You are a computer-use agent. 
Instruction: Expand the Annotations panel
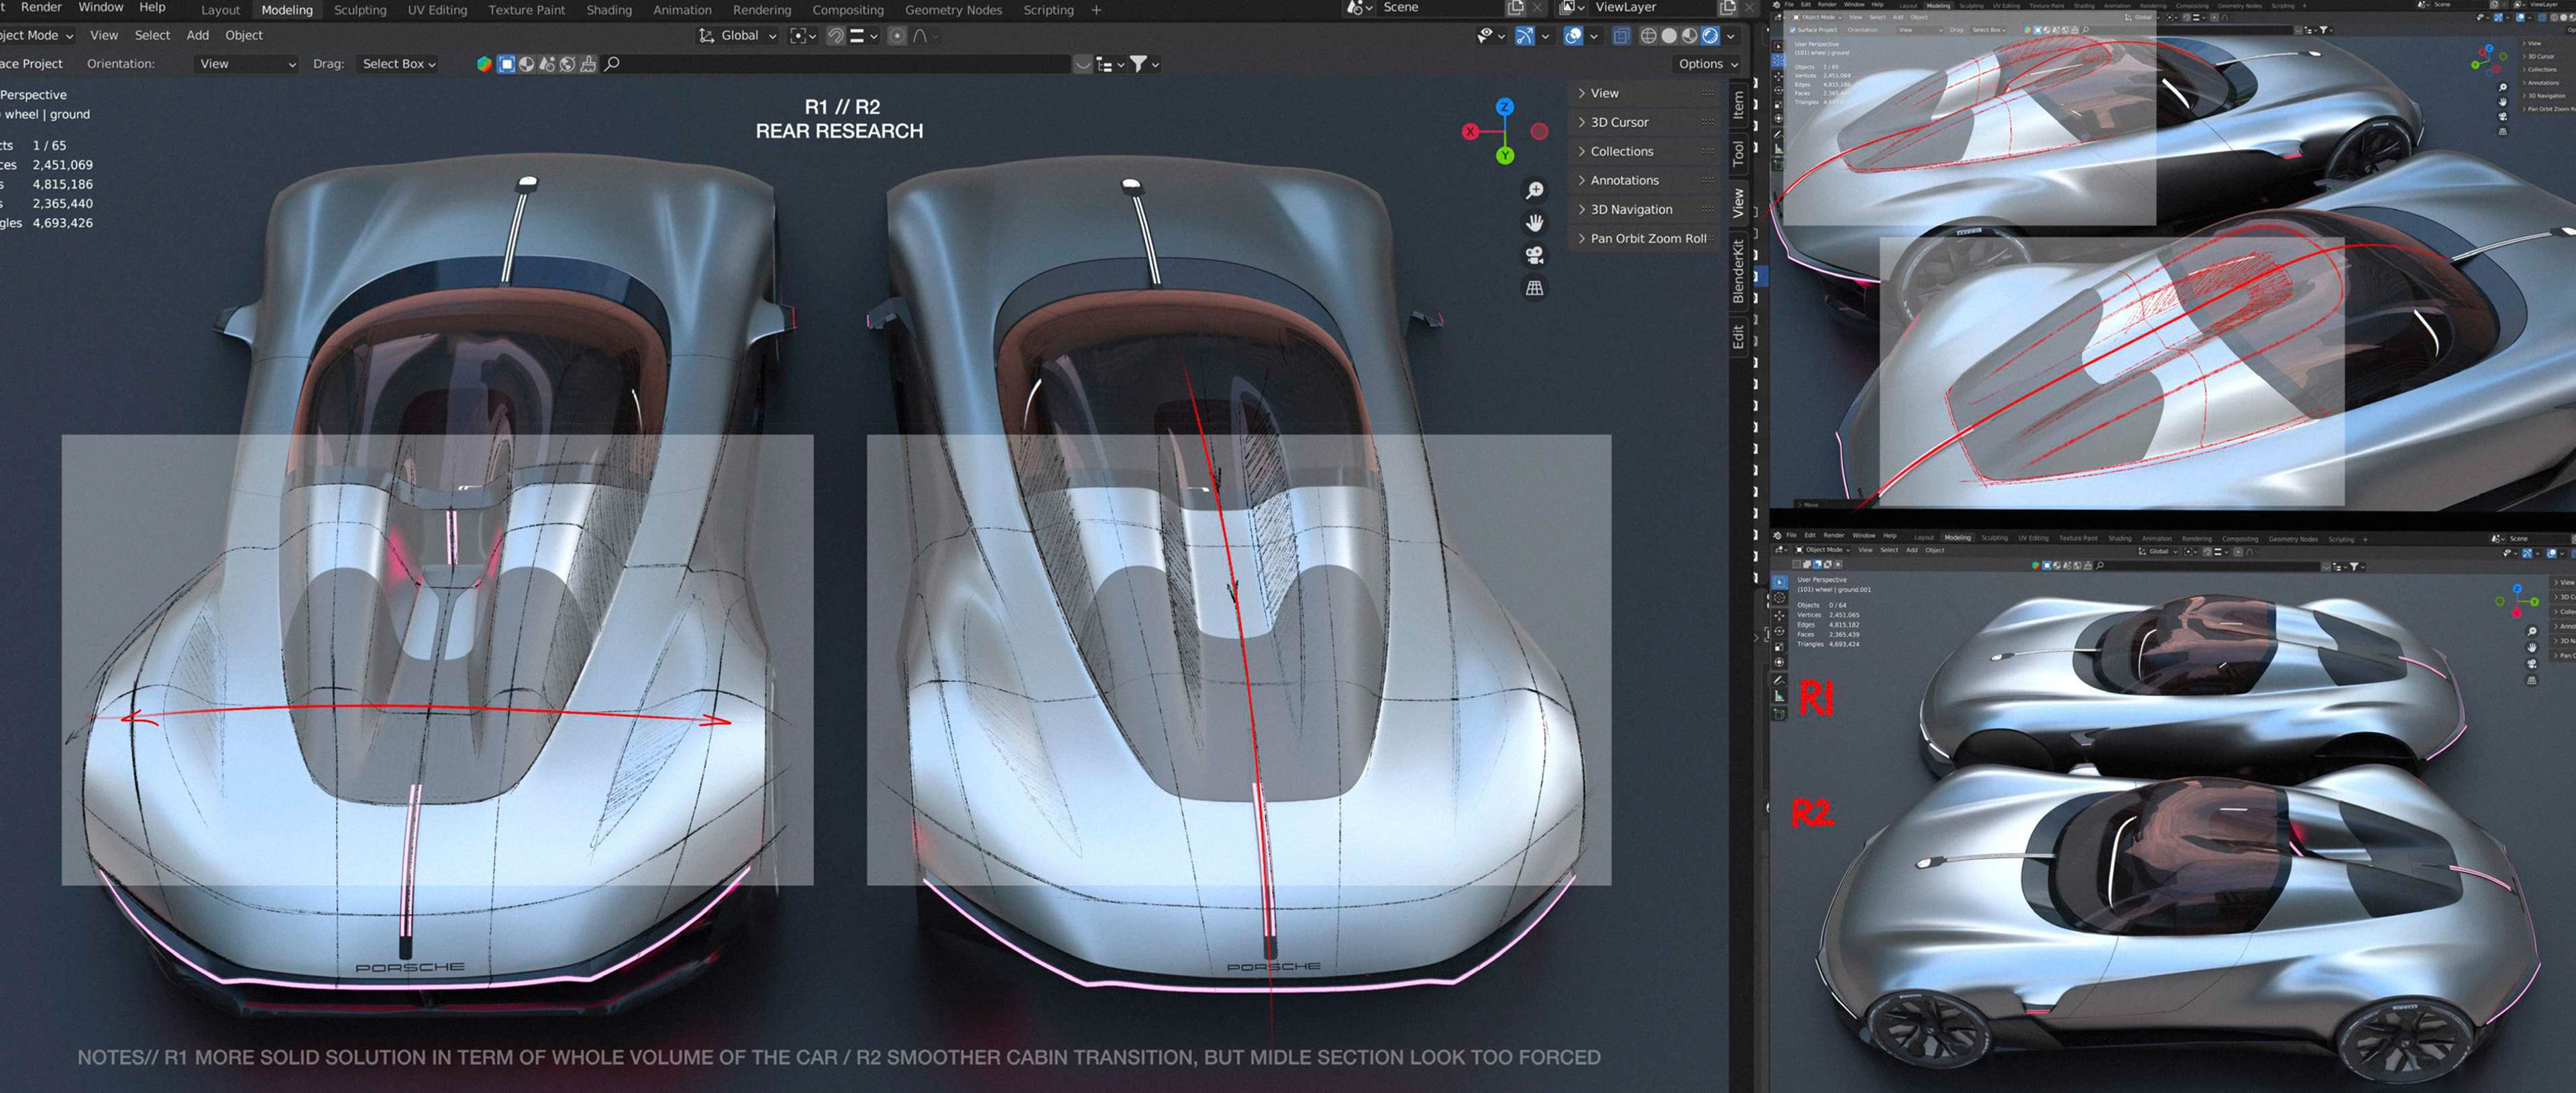[1623, 180]
